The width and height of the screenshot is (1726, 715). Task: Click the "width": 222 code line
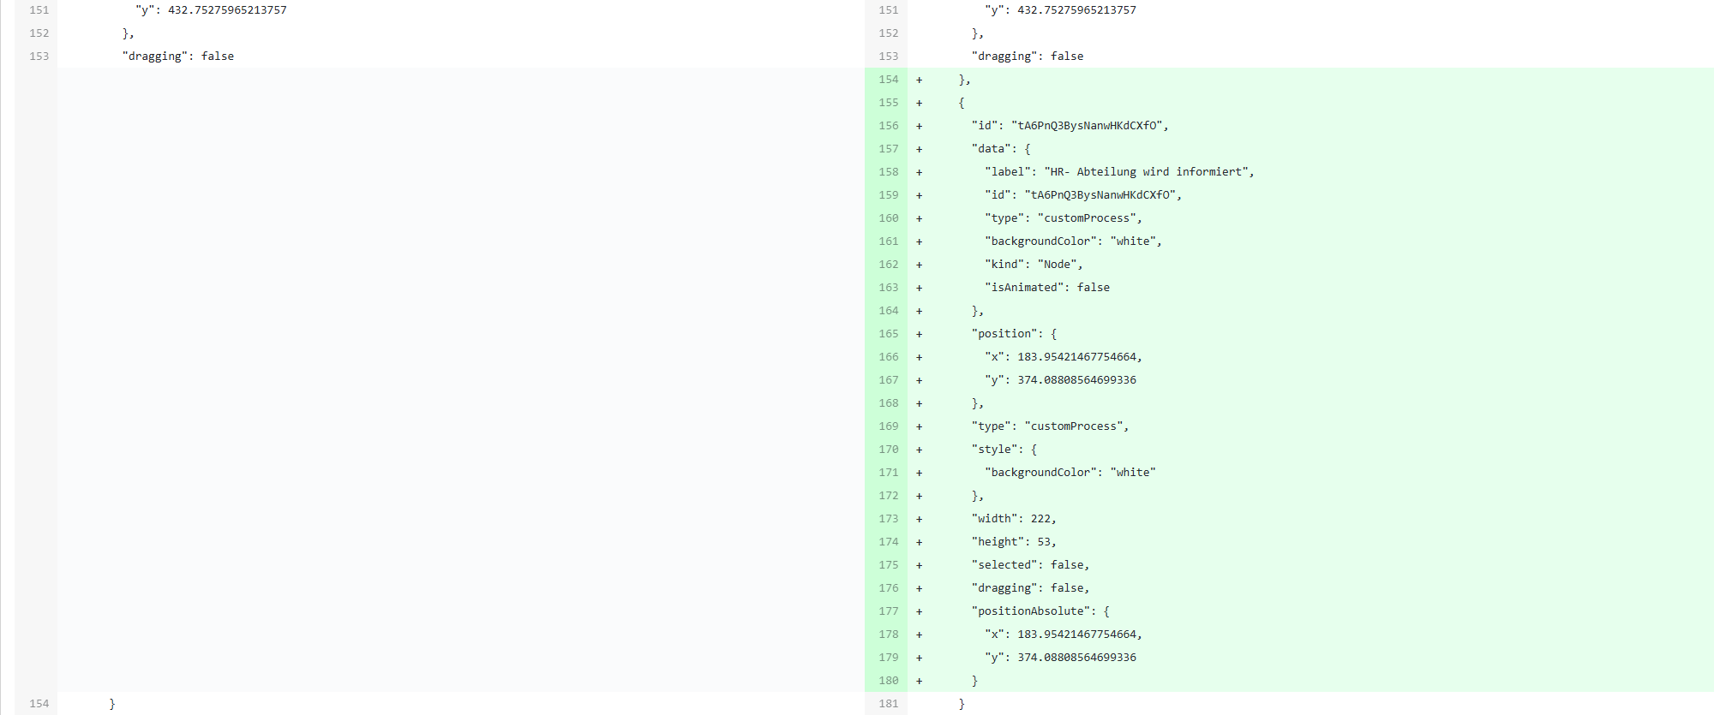coord(1013,519)
